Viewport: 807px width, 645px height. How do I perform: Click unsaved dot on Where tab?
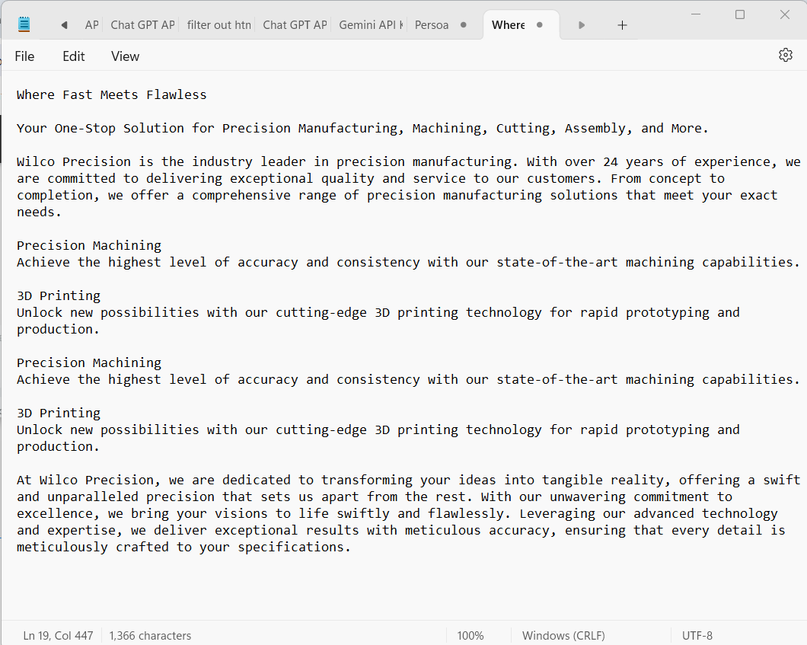click(x=539, y=24)
